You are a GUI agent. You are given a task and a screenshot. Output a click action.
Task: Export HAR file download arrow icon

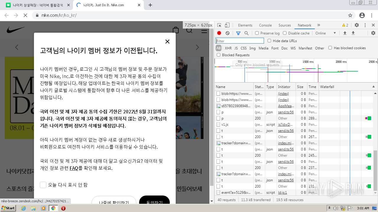click(353, 33)
